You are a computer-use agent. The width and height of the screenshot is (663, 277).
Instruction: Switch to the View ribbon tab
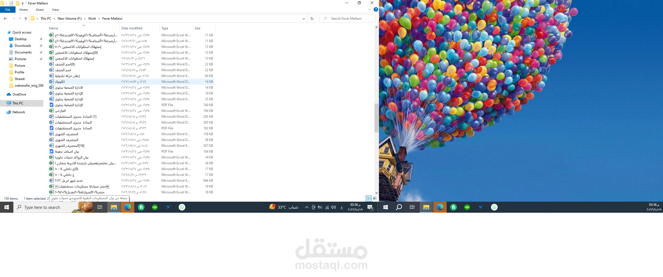point(55,10)
